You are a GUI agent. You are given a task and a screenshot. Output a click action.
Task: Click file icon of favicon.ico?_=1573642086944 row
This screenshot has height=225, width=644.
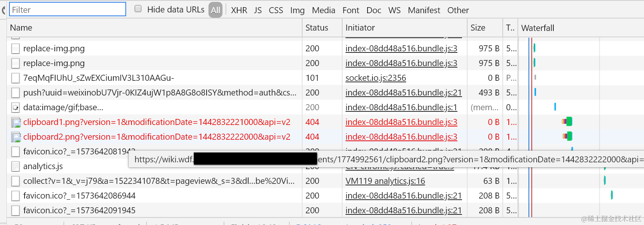point(15,196)
